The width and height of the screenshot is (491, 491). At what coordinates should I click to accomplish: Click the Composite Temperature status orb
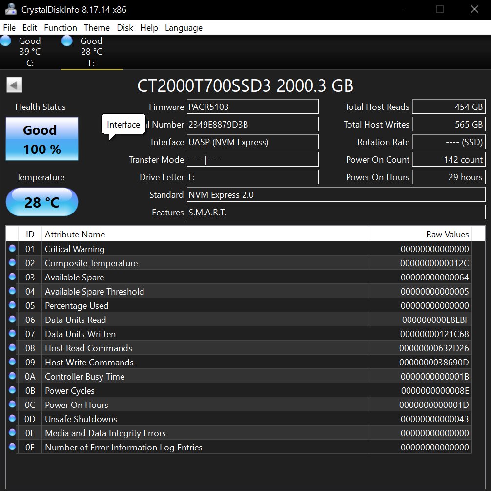[12, 263]
